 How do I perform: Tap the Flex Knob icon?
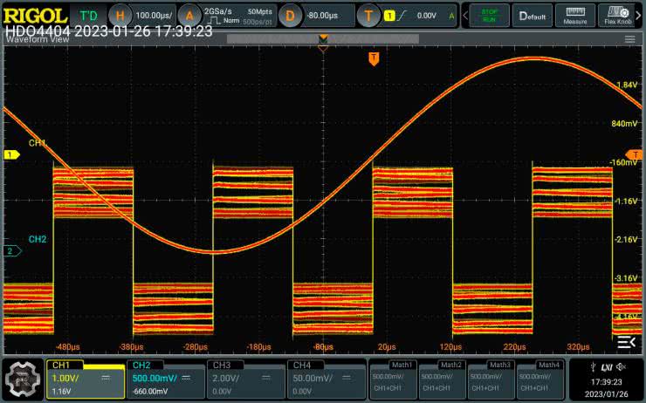coord(619,16)
